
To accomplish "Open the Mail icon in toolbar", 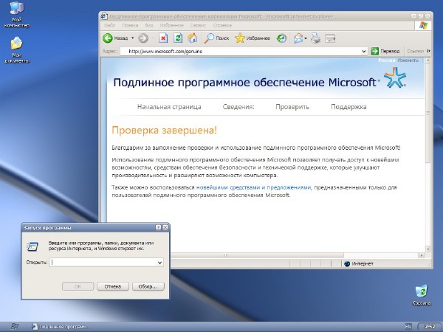I will pyautogui.click(x=298, y=38).
